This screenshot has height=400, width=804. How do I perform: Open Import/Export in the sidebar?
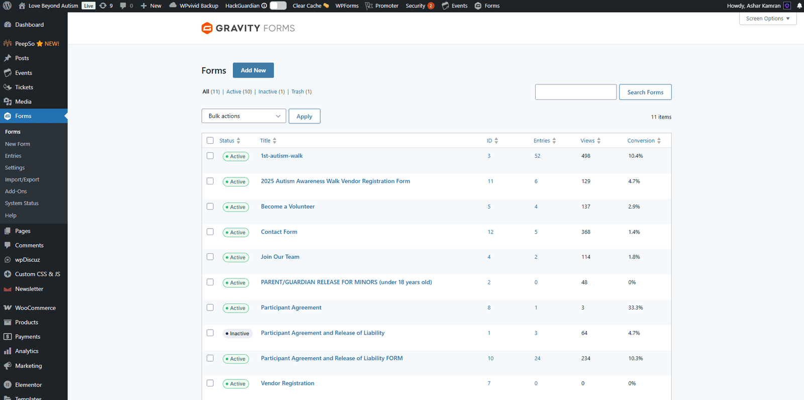click(x=22, y=180)
